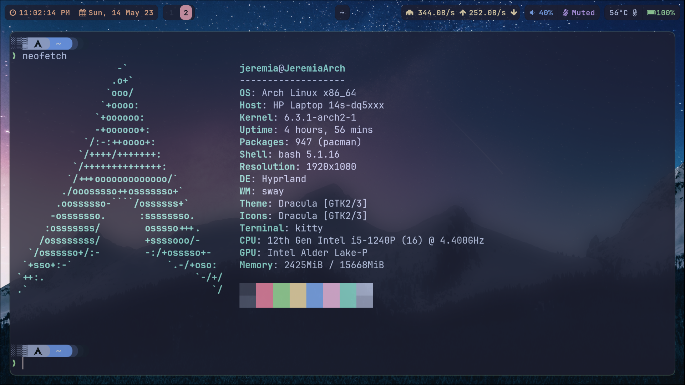Screen dimensions: 685x385
Task: Click the jeremia@JeremiaArch title line
Action: pos(292,68)
